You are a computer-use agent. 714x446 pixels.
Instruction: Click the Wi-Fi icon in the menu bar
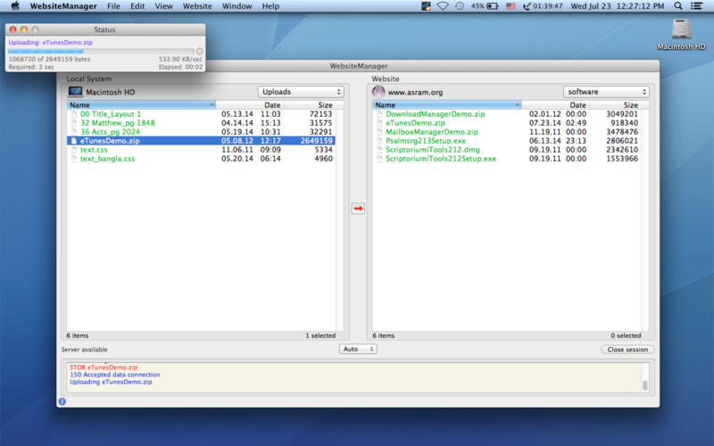tap(442, 6)
